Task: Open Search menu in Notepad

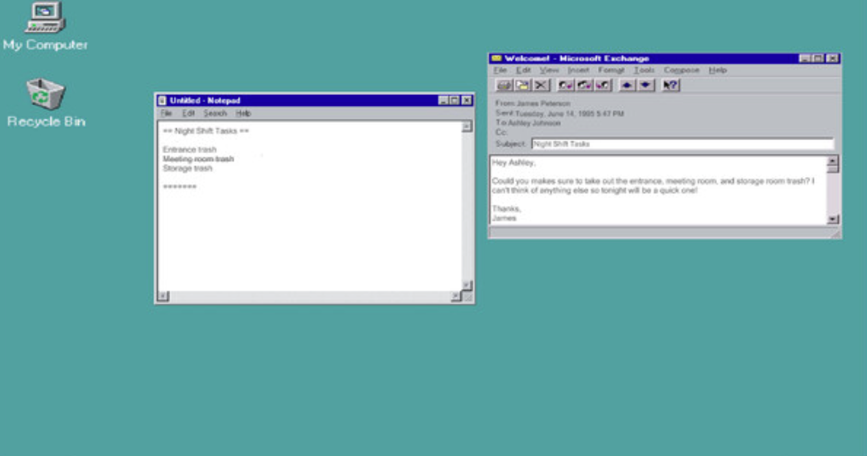Action: pos(215,113)
